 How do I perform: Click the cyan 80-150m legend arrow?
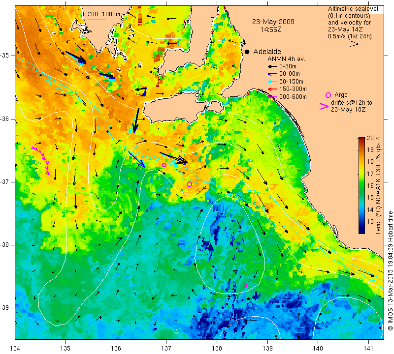coord(272,82)
